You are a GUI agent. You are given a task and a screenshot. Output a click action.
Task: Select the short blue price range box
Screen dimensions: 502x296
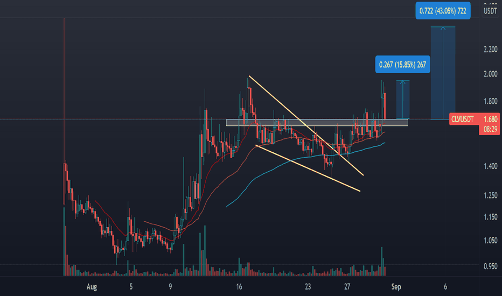[403, 100]
